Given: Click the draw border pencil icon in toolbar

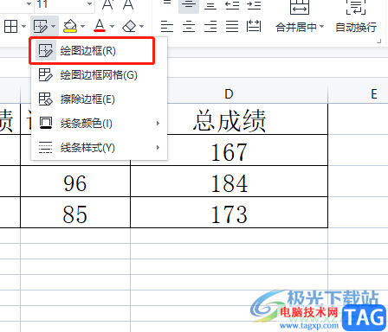Looking at the screenshot, I should (x=41, y=27).
